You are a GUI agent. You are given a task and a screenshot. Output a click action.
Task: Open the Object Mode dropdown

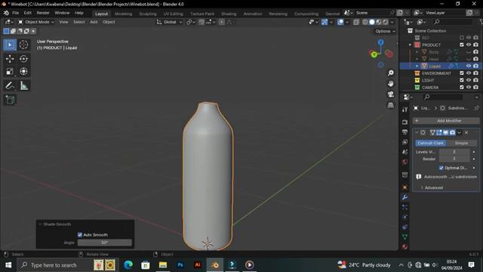pyautogui.click(x=36, y=22)
